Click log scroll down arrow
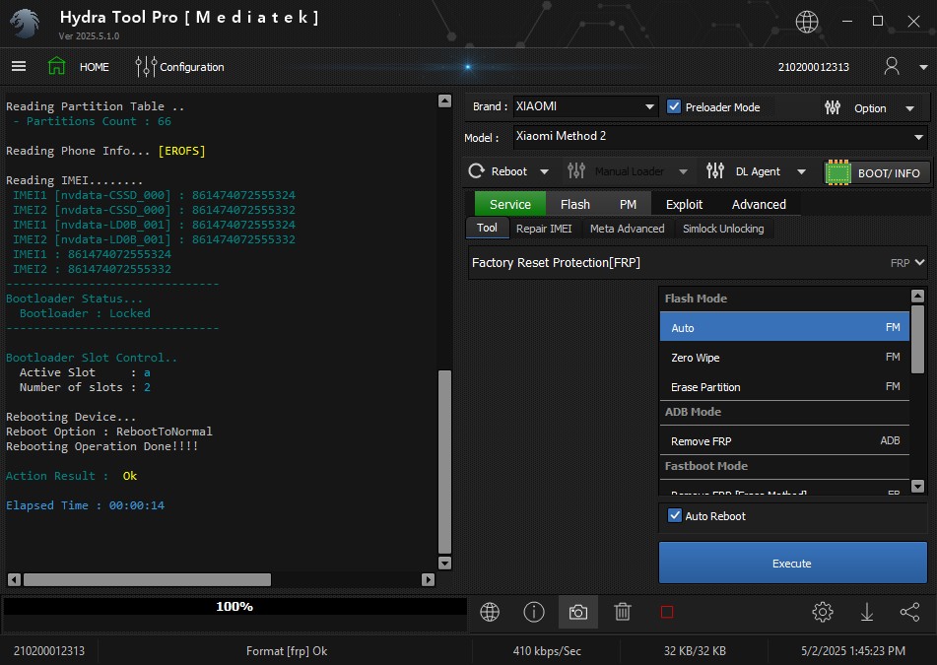Screen dimensions: 937x665 pyautogui.click(x=444, y=563)
